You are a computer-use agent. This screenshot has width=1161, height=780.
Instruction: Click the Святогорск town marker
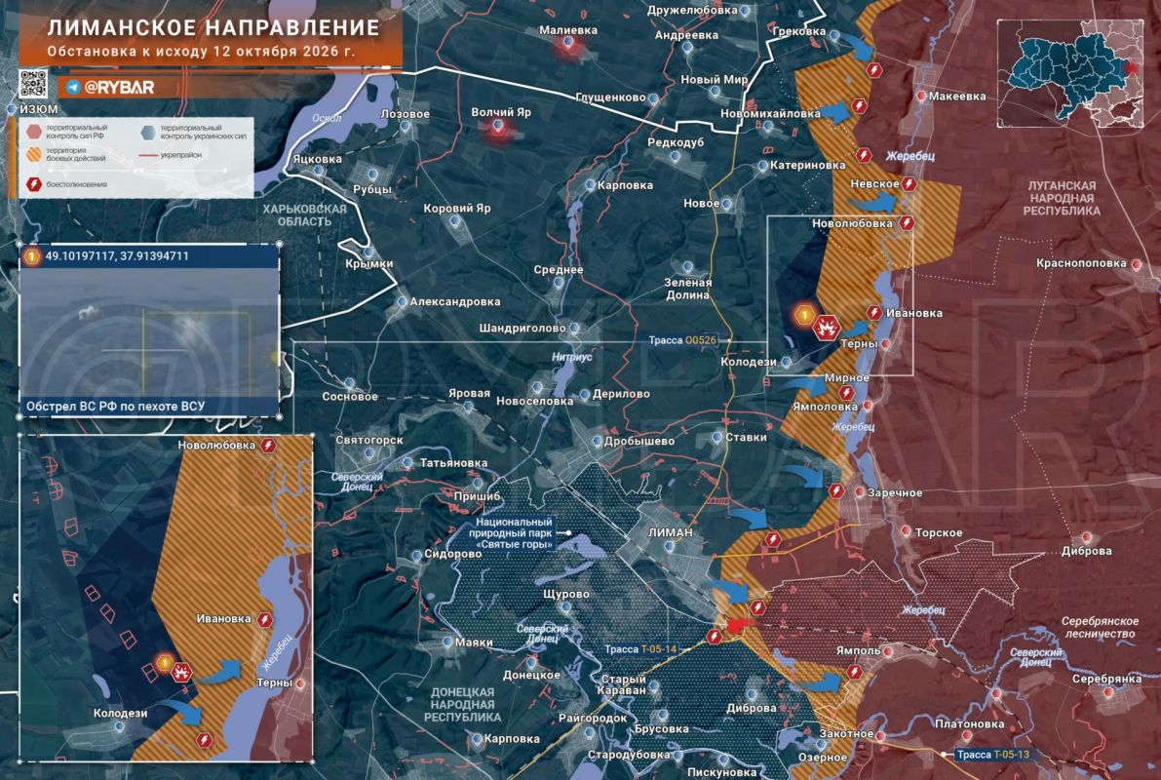(368, 453)
